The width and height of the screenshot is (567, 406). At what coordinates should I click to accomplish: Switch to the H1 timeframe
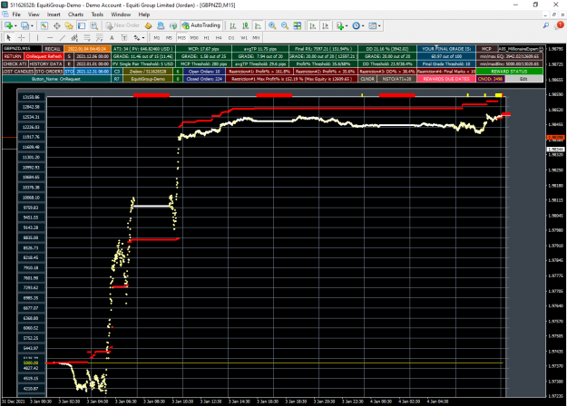207,38
